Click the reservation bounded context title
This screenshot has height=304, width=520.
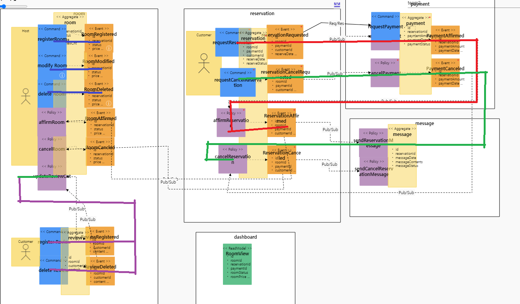[262, 13]
